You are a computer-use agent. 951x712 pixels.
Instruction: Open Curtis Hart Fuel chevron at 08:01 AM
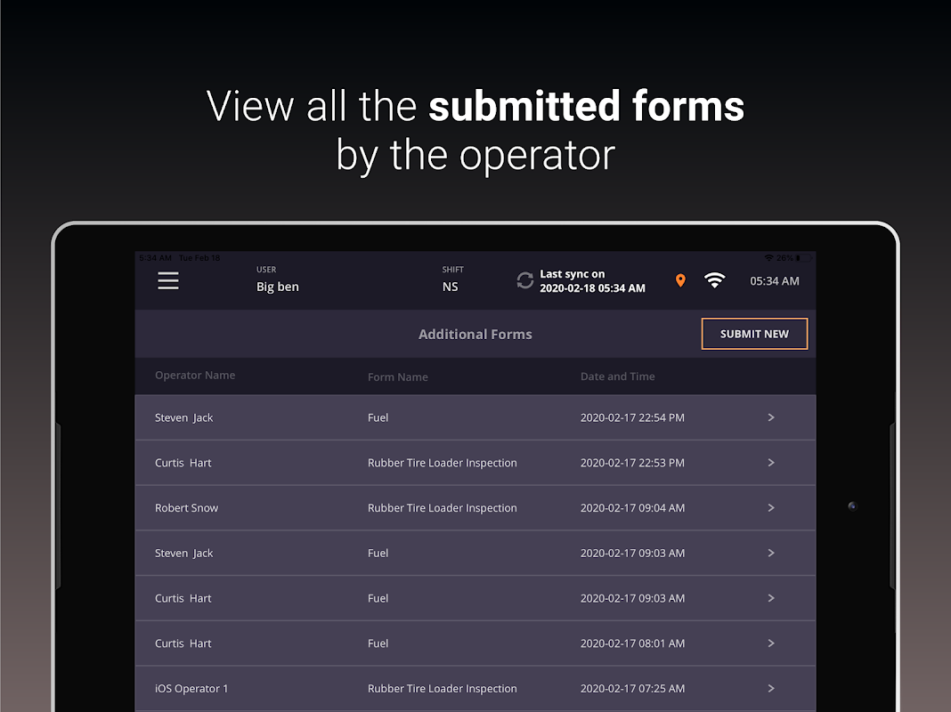click(x=771, y=643)
